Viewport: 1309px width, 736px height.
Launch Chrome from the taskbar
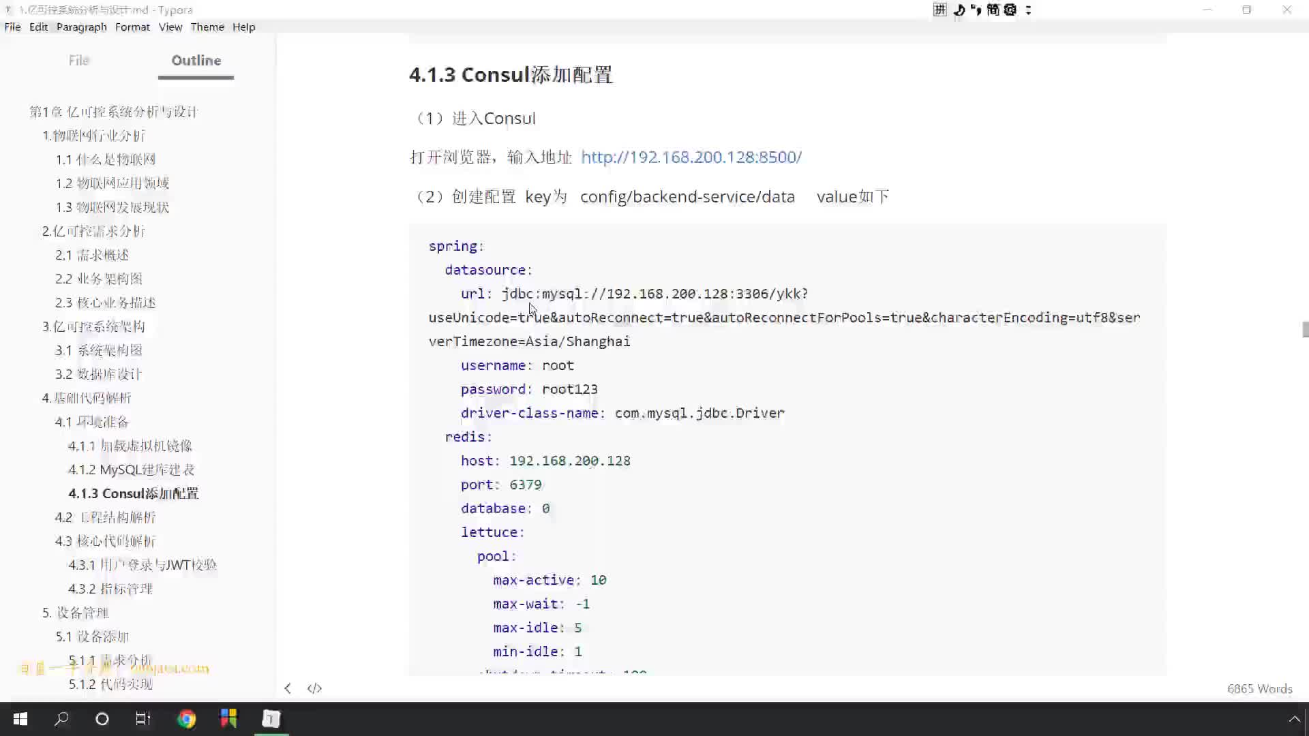point(186,719)
